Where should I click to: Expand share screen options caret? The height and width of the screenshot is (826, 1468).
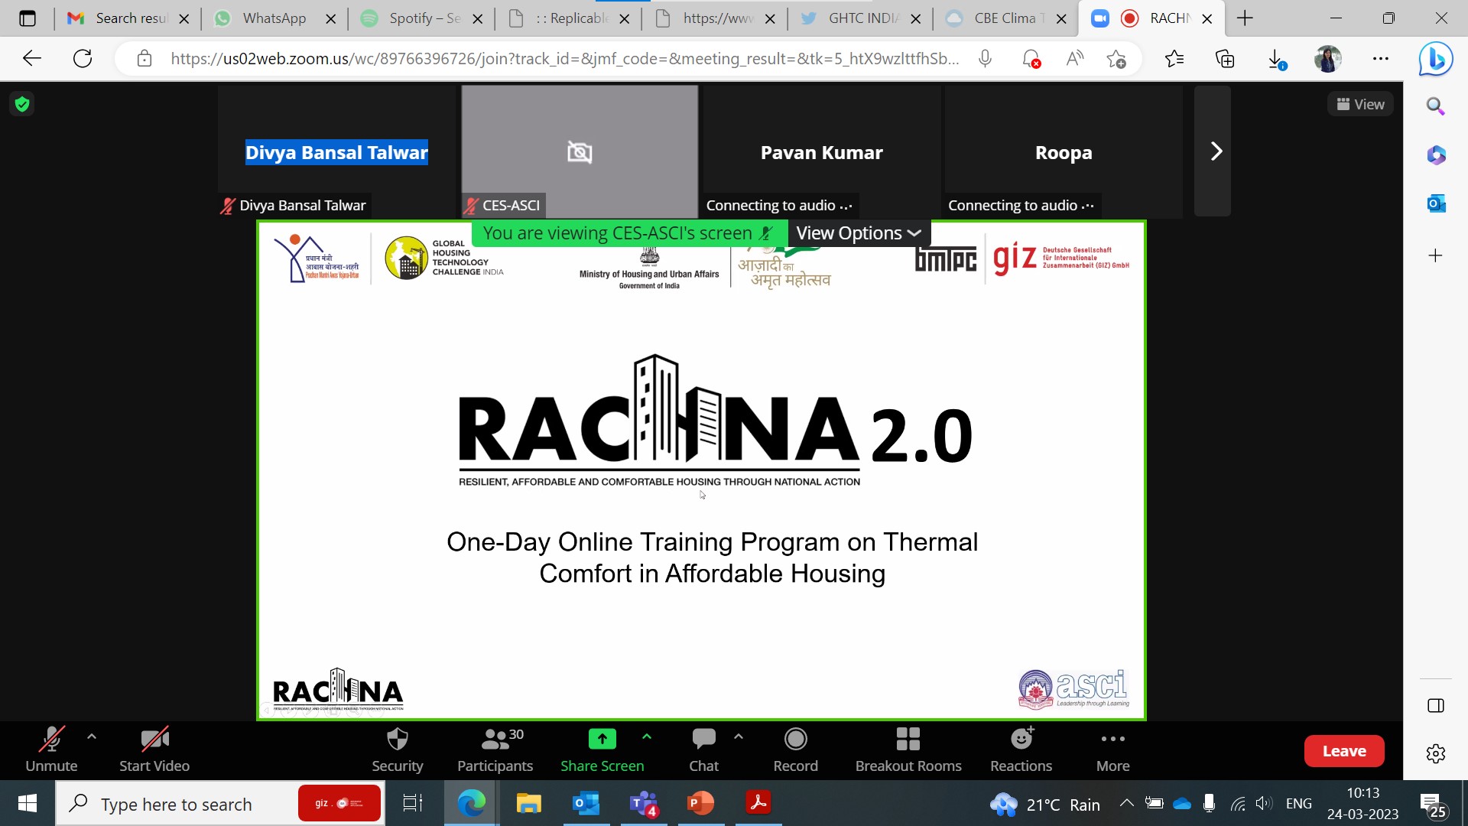pos(647,737)
